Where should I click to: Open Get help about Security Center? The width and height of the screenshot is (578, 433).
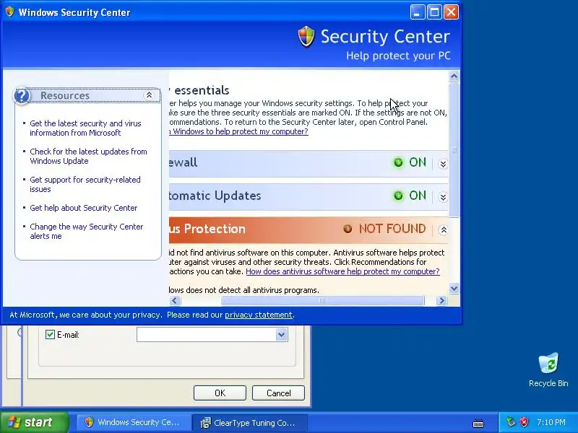83,208
